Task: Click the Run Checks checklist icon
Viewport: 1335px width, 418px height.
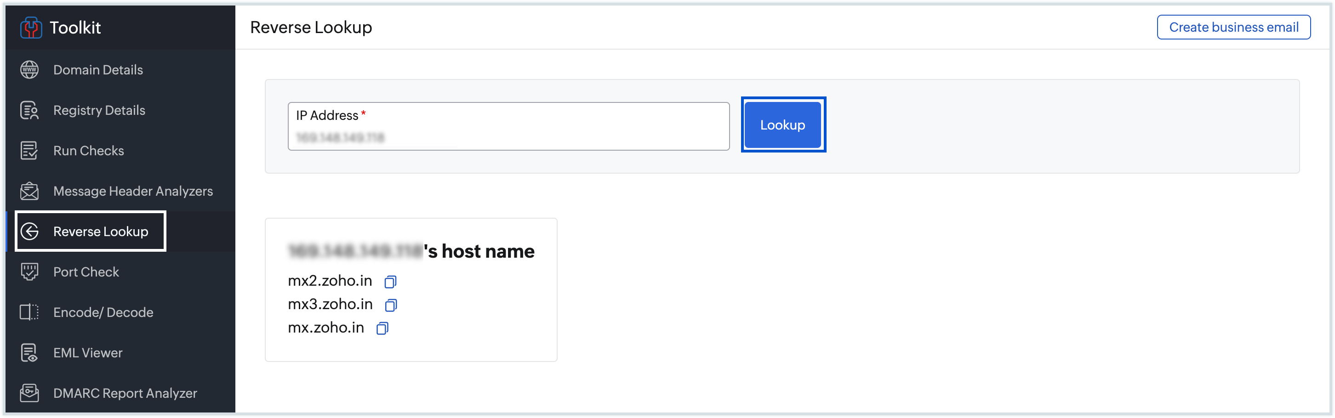Action: (x=29, y=151)
